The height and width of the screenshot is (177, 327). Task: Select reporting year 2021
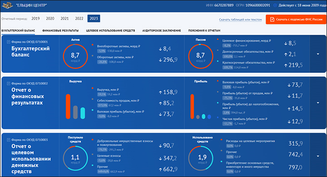[64, 19]
